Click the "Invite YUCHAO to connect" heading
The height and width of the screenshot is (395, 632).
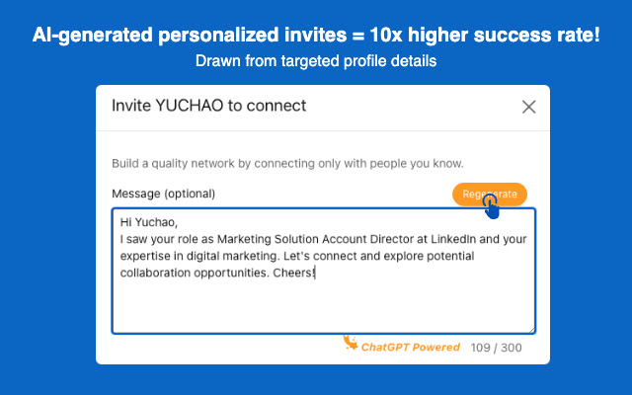coord(208,106)
